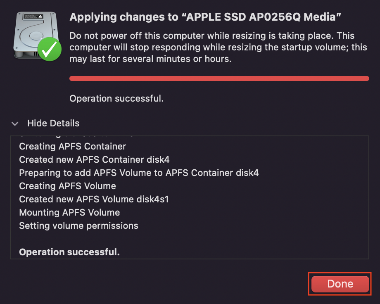Image resolution: width=380 pixels, height=304 pixels.
Task: Select the "Created new APFS Volume disk4s1" line
Action: 94,199
